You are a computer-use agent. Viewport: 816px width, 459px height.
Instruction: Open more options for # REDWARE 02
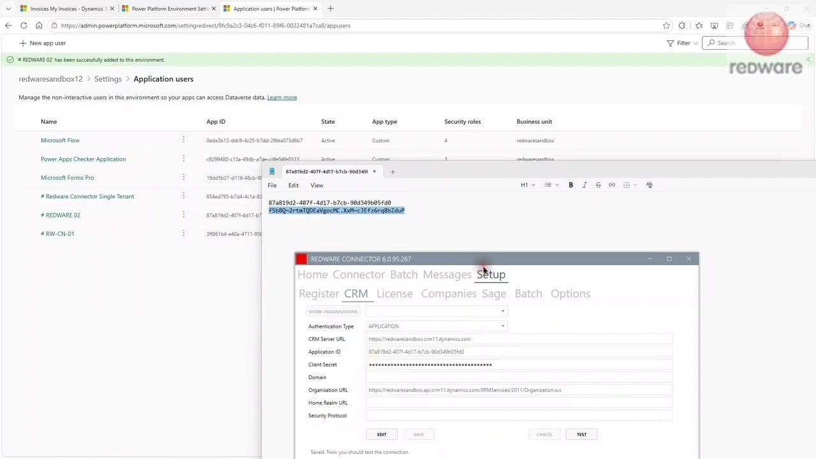184,214
